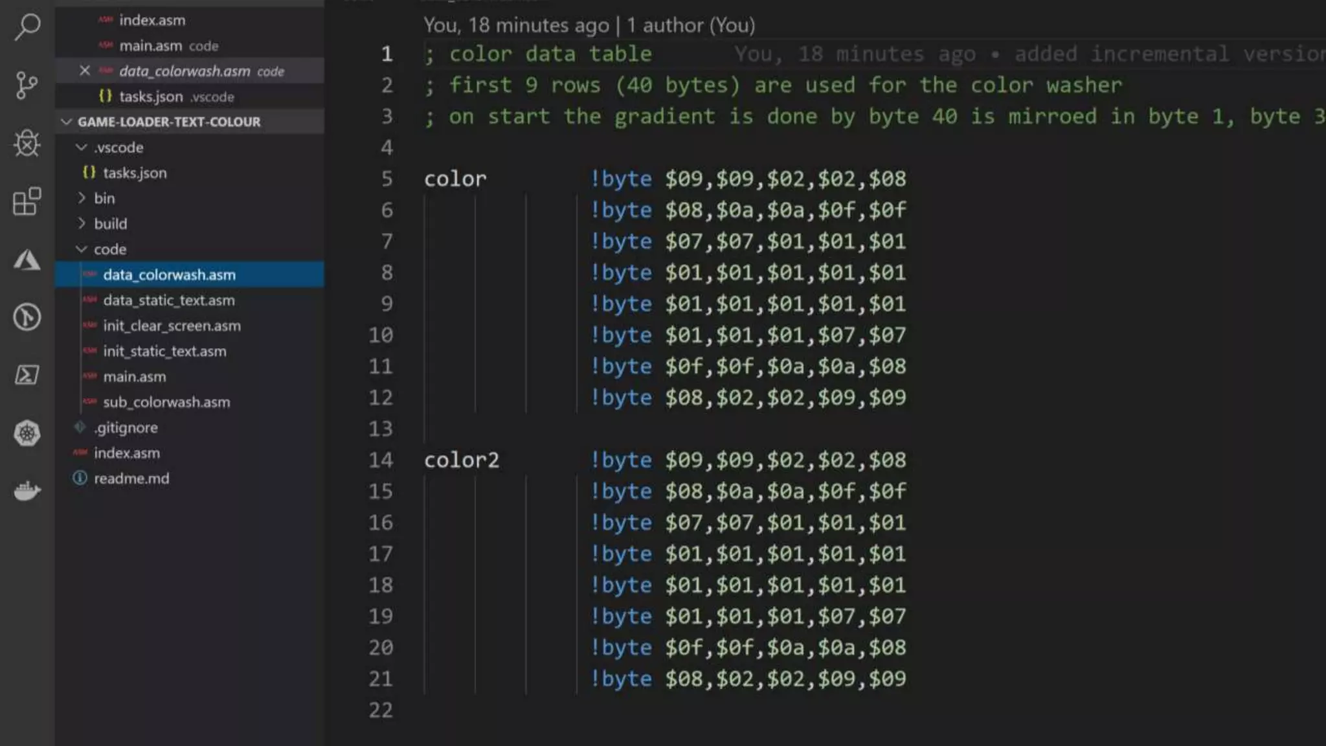
Task: Open the GitLens activity bar icon
Action: 27,317
